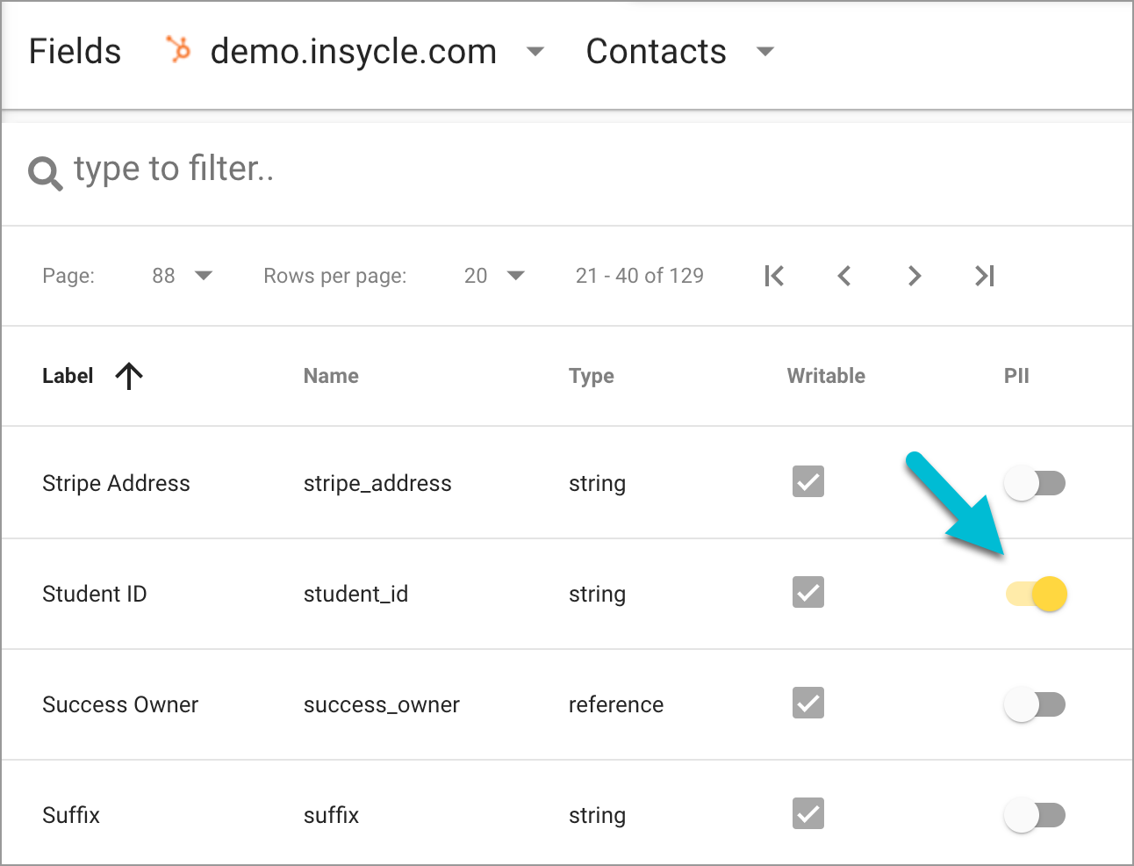Screen dimensions: 1134x866
Task: Disable the PII toggle for Student ID
Action: [x=1035, y=594]
